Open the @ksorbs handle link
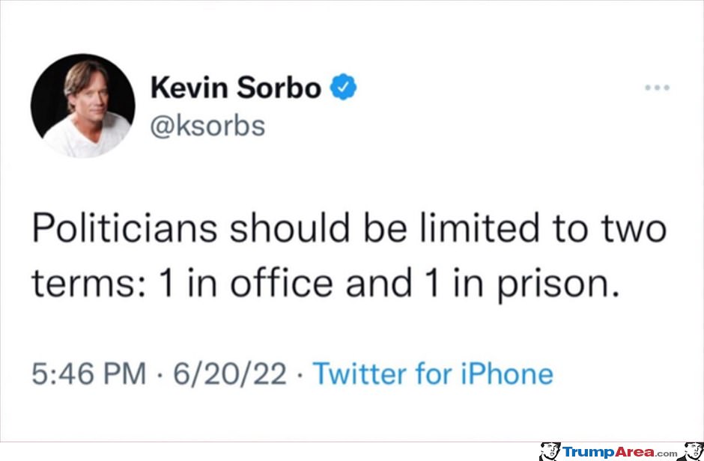Screen dimensions: 704x461 207,127
